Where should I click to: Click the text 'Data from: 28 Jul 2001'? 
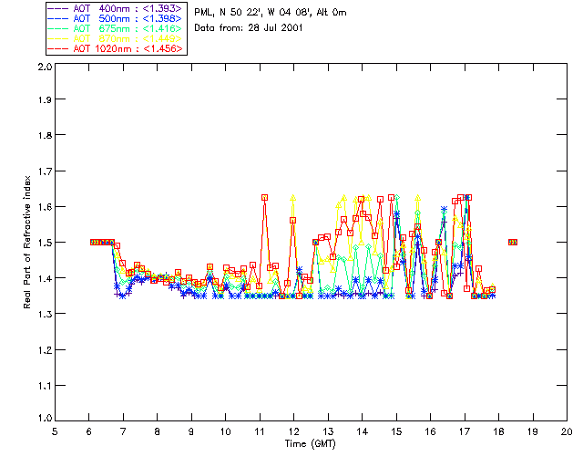pos(249,28)
